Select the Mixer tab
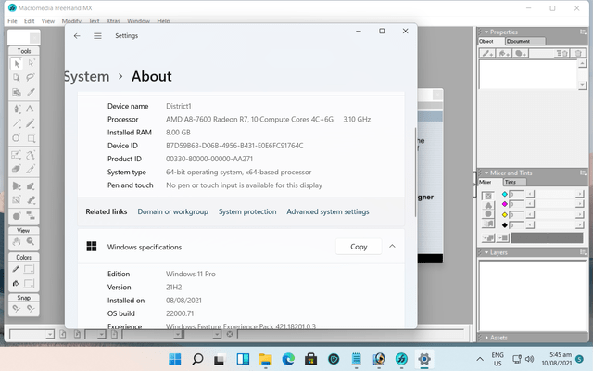Screen dimensions: 593x371 click(490, 182)
